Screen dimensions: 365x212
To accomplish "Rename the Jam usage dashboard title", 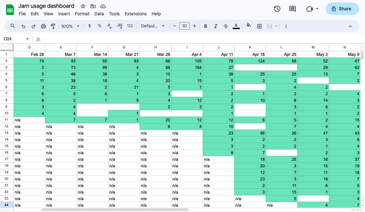I will 46,6.
